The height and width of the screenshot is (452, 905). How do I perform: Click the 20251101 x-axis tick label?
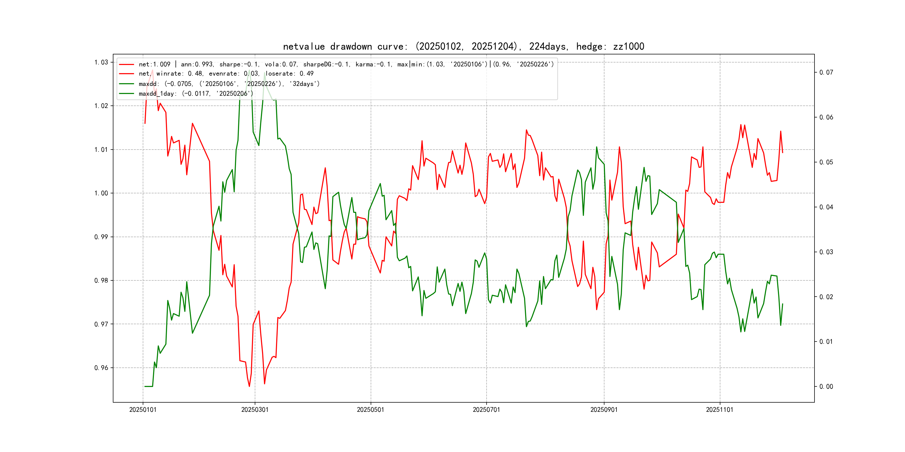coord(720,410)
